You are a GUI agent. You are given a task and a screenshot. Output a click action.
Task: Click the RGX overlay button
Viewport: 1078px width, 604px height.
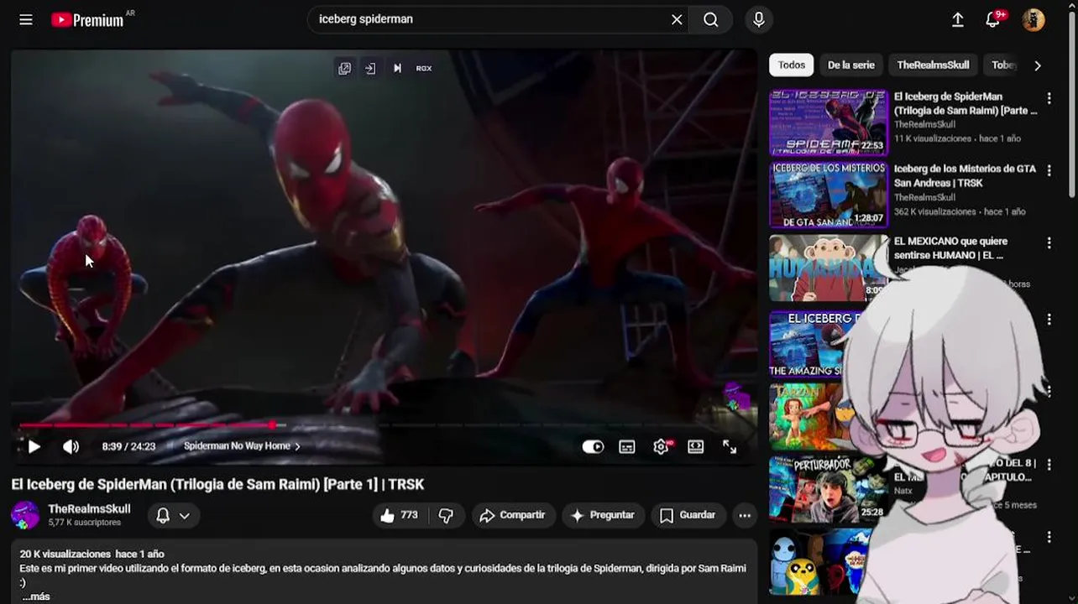click(424, 68)
